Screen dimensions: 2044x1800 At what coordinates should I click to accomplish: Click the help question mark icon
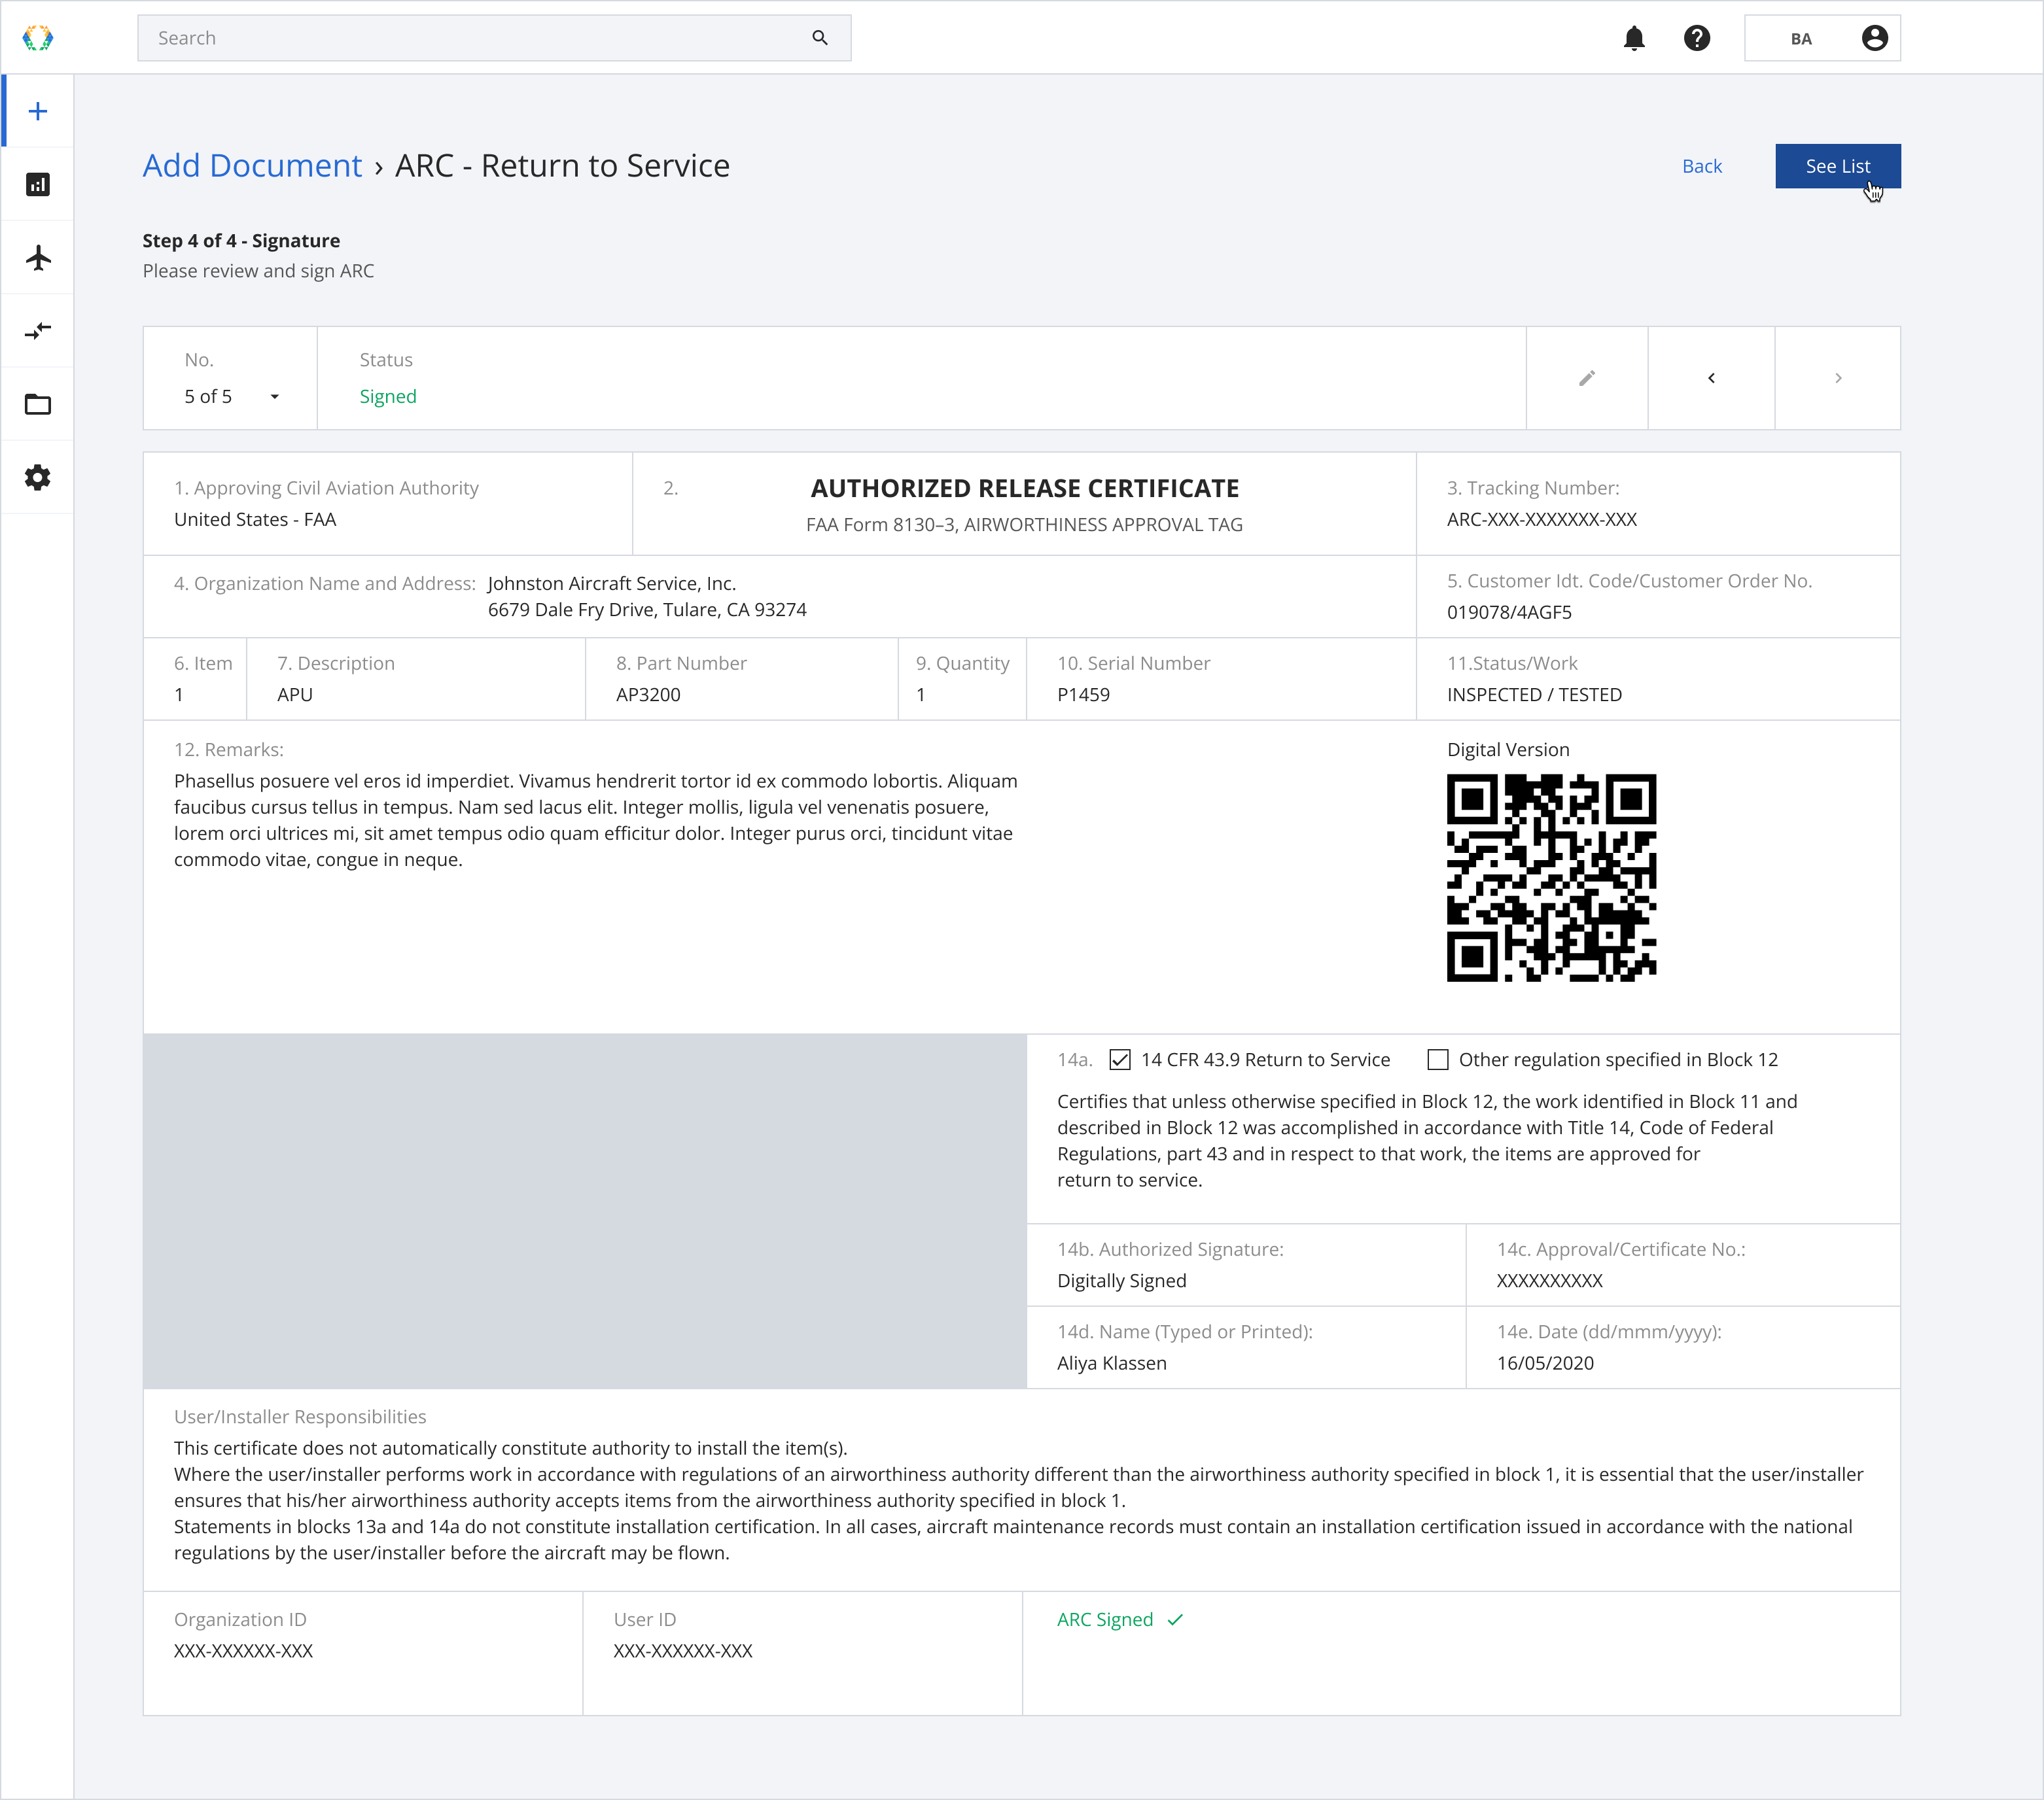(1698, 38)
